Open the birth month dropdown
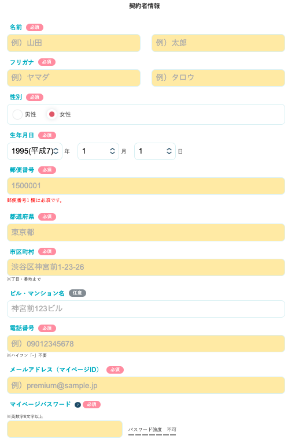 coord(98,151)
